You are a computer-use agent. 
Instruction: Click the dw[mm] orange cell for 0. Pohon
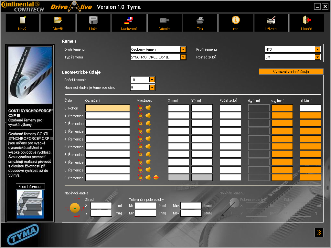pyautogui.click(x=282, y=108)
